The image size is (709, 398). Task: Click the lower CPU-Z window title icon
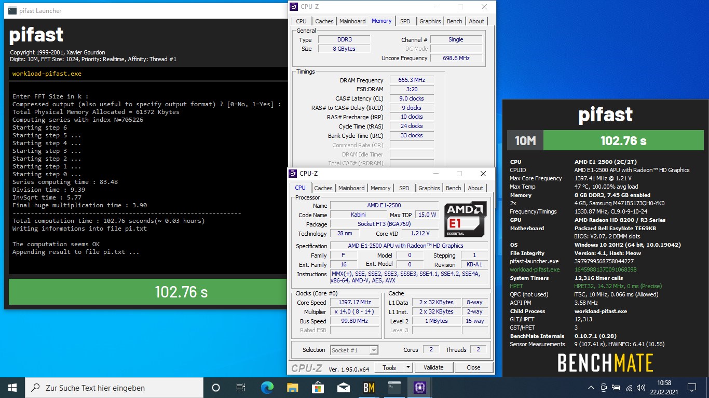(x=293, y=174)
